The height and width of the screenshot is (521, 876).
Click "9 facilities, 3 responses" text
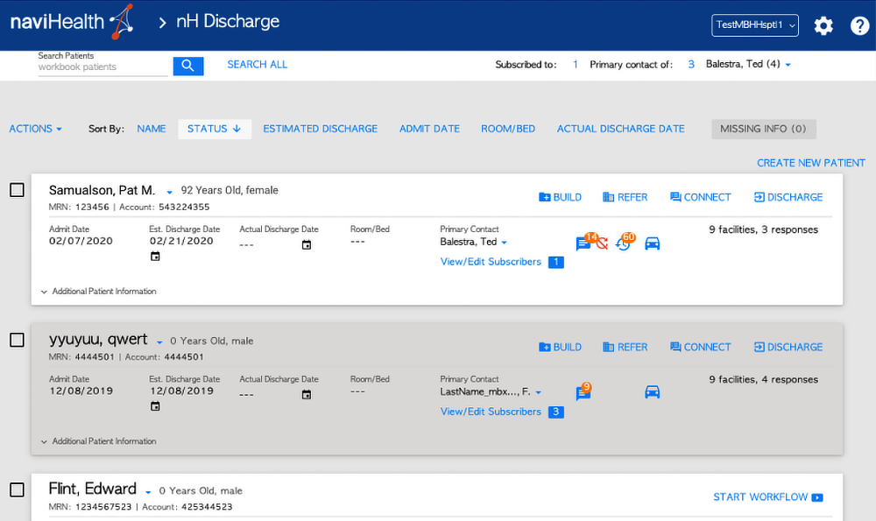pyautogui.click(x=764, y=229)
